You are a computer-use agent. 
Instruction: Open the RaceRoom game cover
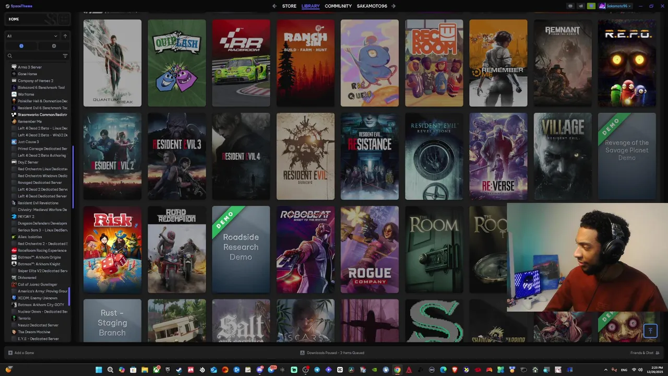(241, 63)
